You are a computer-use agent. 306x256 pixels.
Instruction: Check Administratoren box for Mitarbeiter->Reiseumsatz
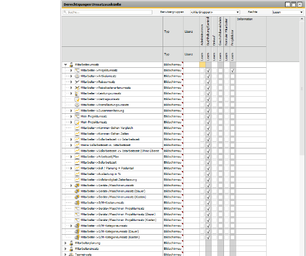point(203,82)
